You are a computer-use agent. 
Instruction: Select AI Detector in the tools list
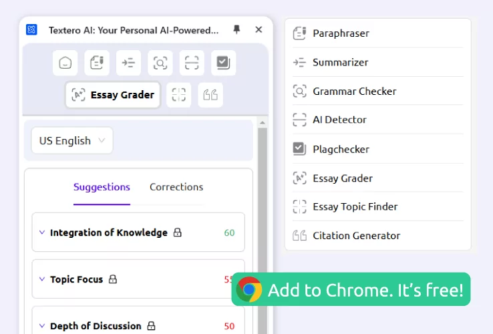pyautogui.click(x=378, y=120)
